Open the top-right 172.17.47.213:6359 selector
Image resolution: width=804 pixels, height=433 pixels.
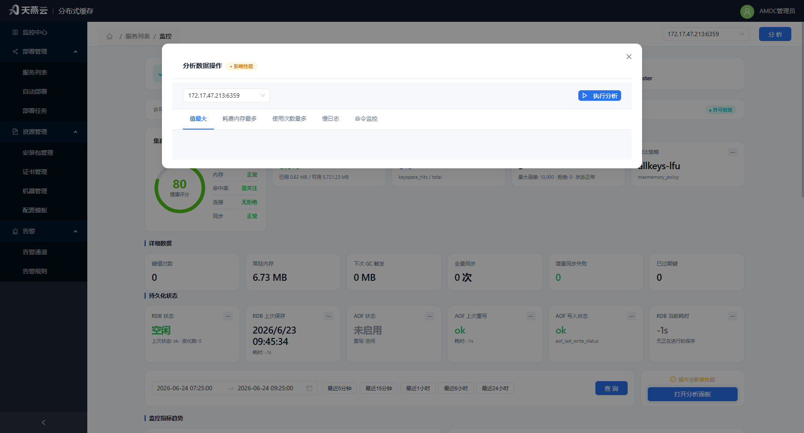pos(705,34)
